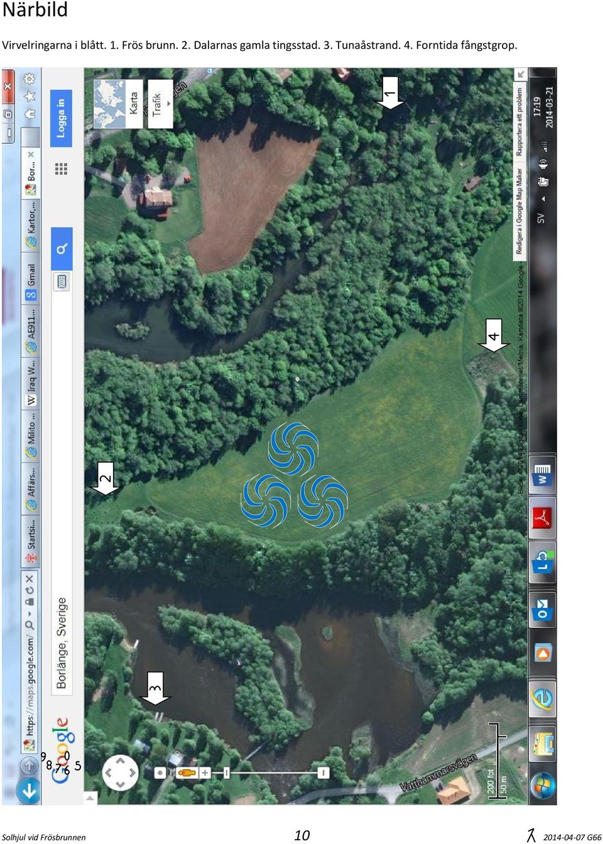Click the blue Google Maps search button
The height and width of the screenshot is (844, 603).
(62, 249)
